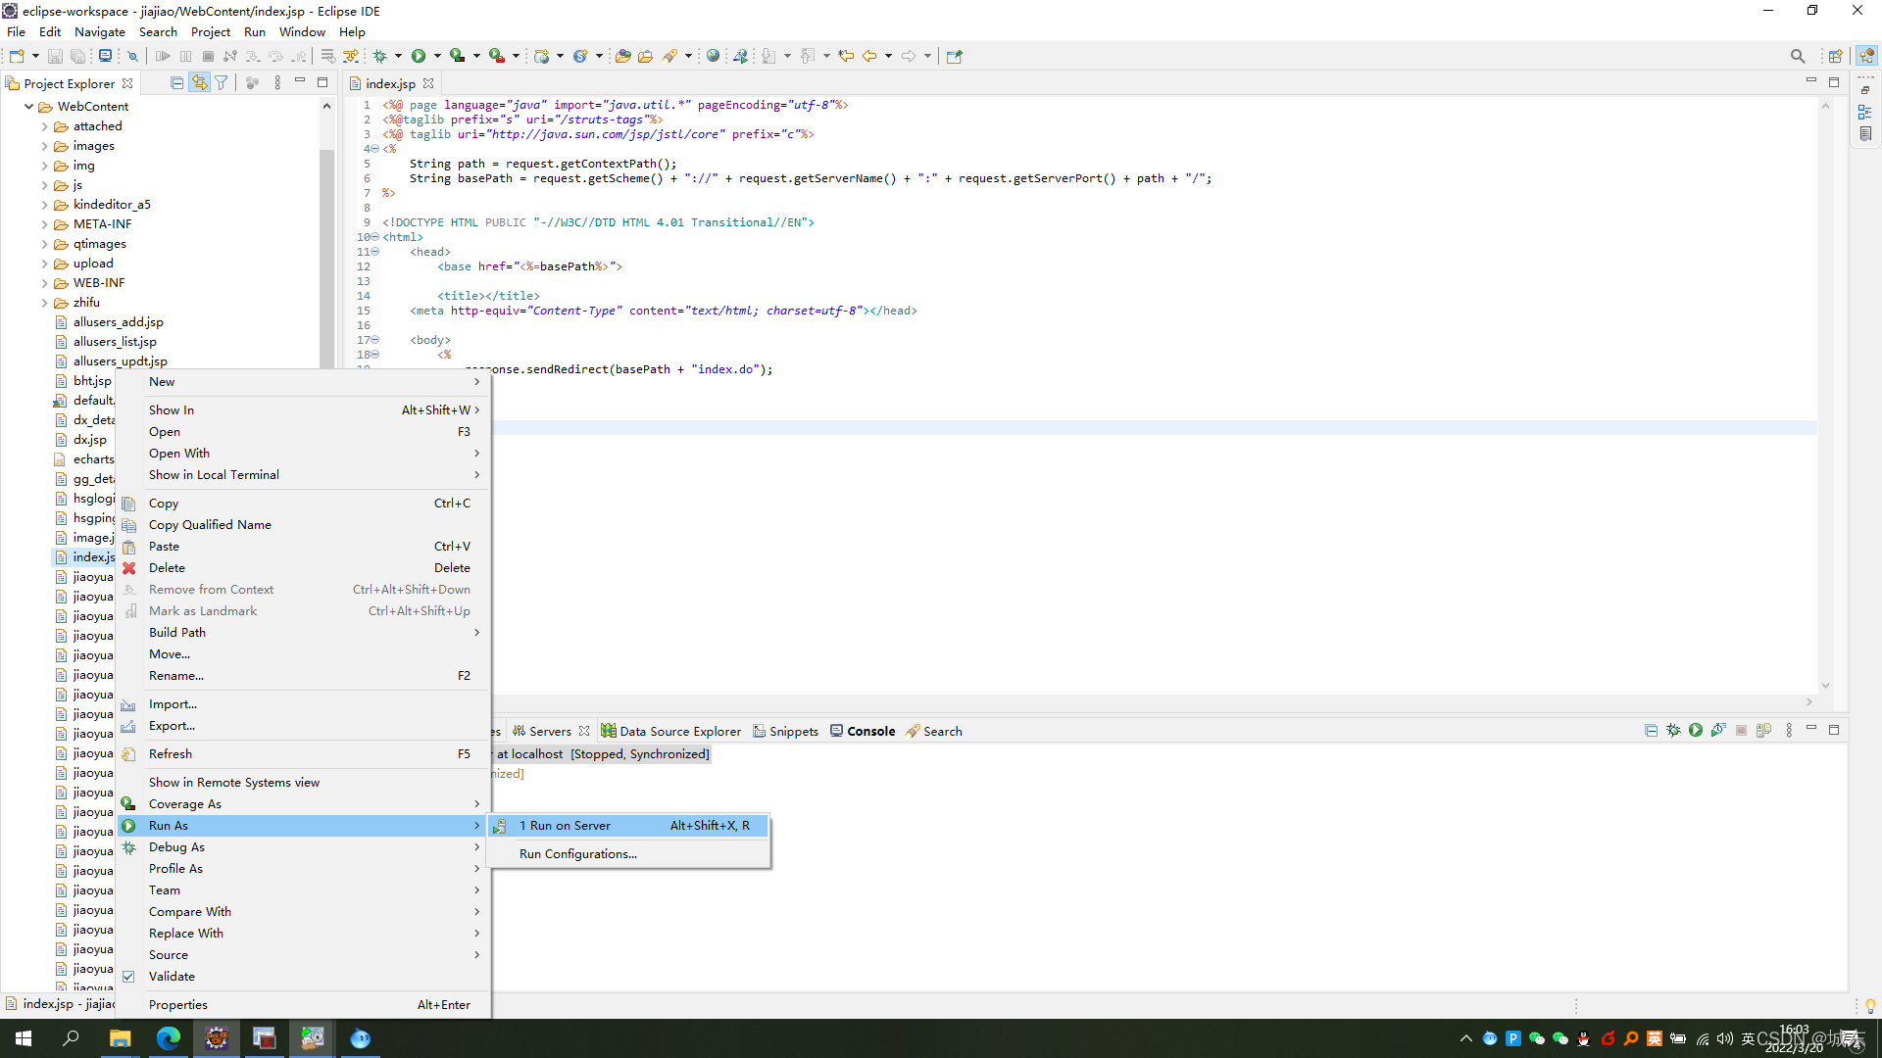Expand the WEB-INF folder
Image resolution: width=1882 pixels, height=1058 pixels.
[44, 283]
